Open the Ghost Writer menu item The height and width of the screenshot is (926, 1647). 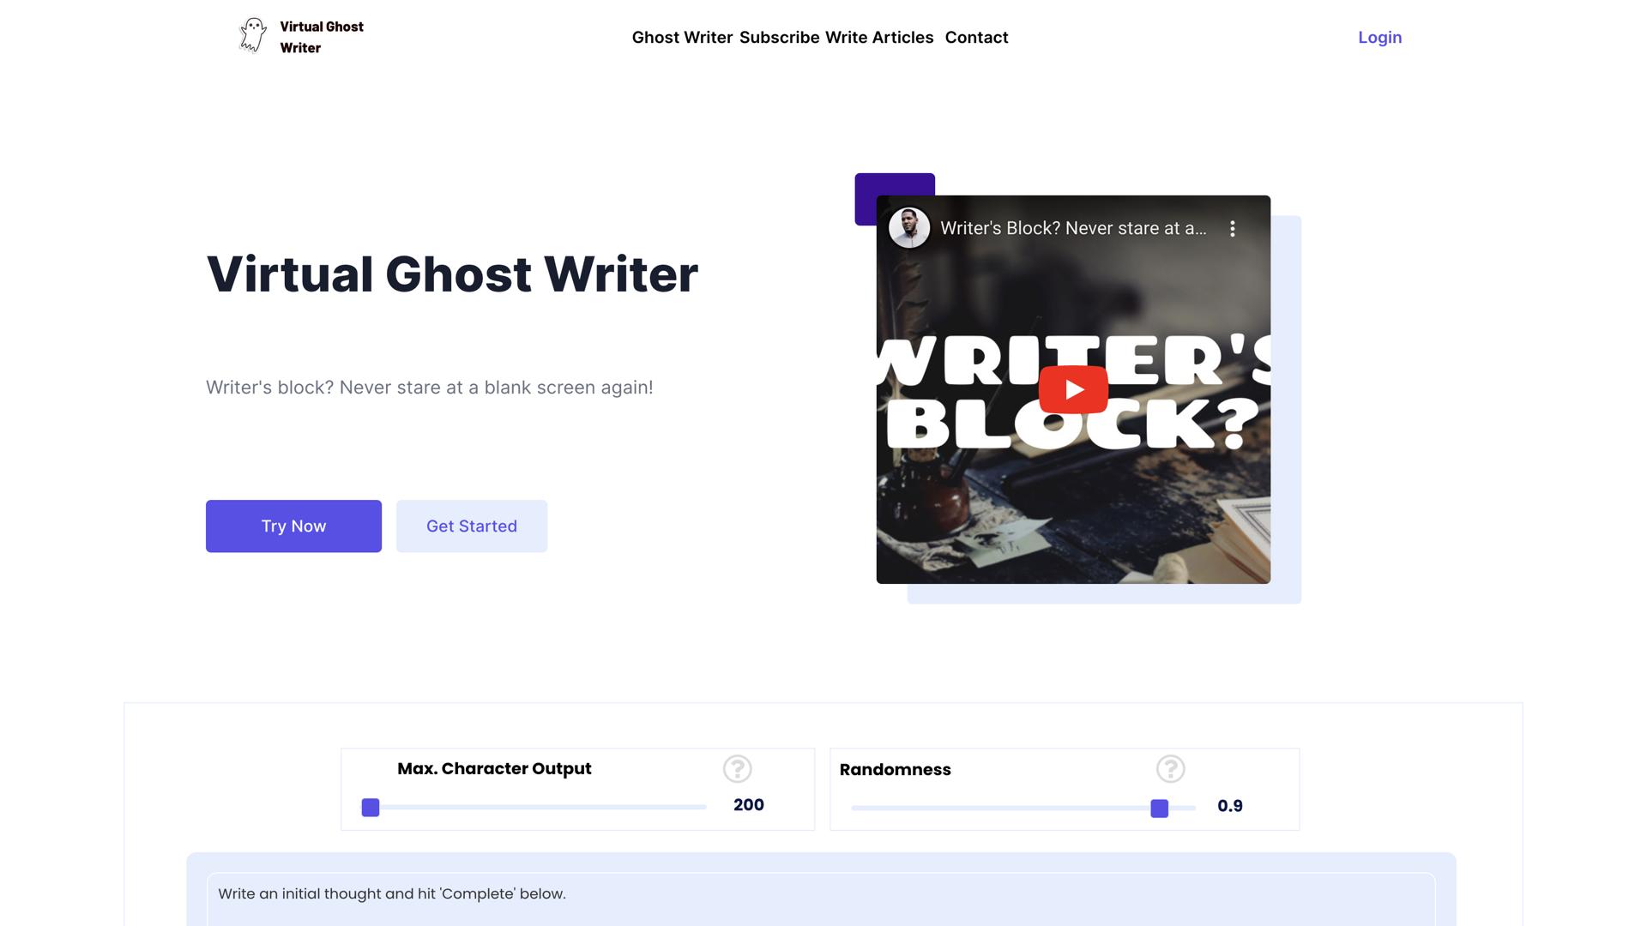tap(682, 38)
